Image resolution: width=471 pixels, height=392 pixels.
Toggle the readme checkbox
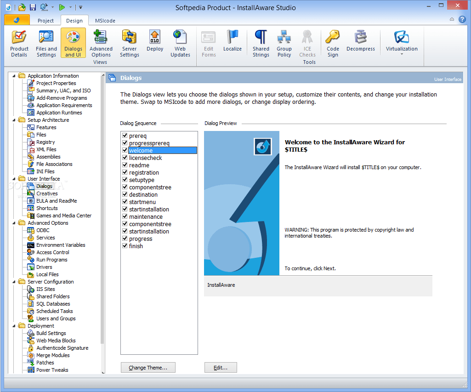click(125, 165)
